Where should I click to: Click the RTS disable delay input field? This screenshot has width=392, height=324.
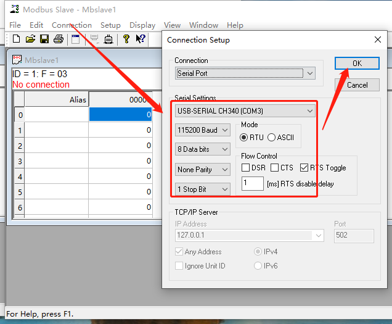[x=252, y=183]
